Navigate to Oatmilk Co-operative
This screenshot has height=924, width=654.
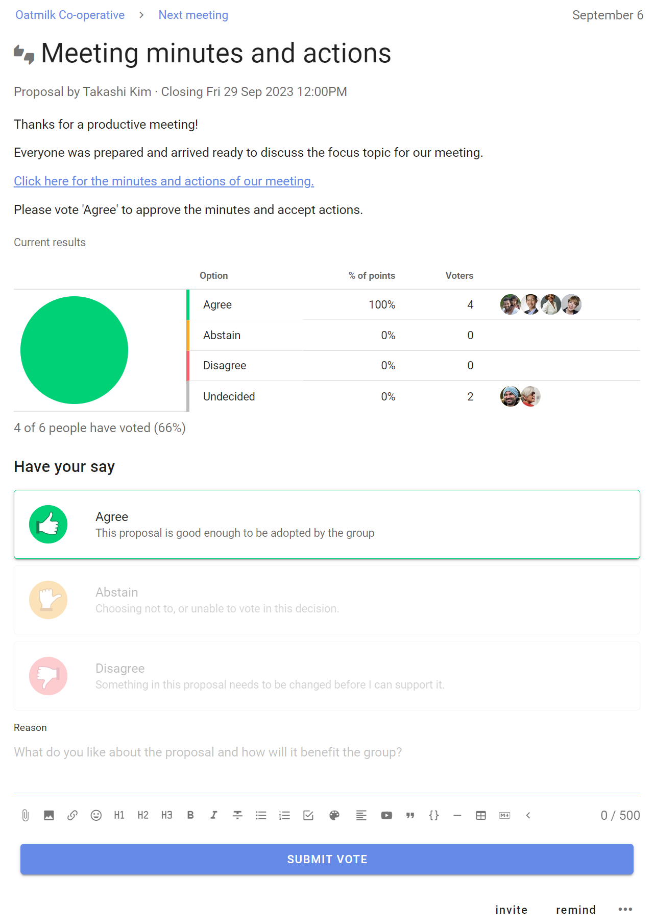(x=70, y=15)
